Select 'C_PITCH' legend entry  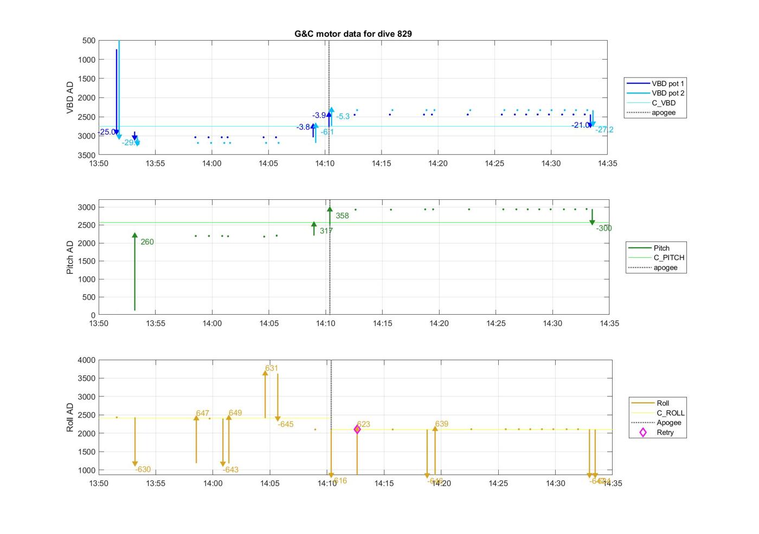click(657, 258)
